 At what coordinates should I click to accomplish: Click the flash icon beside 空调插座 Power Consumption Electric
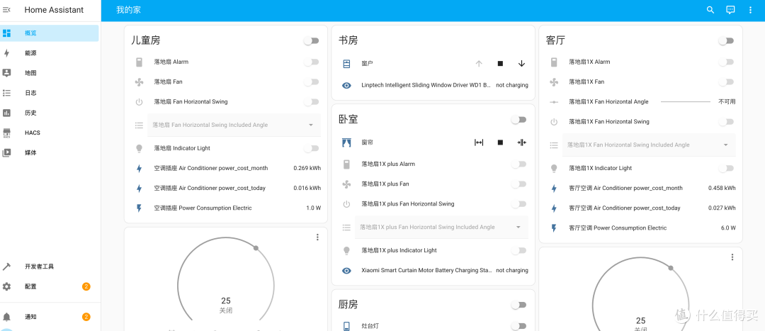[x=139, y=208]
